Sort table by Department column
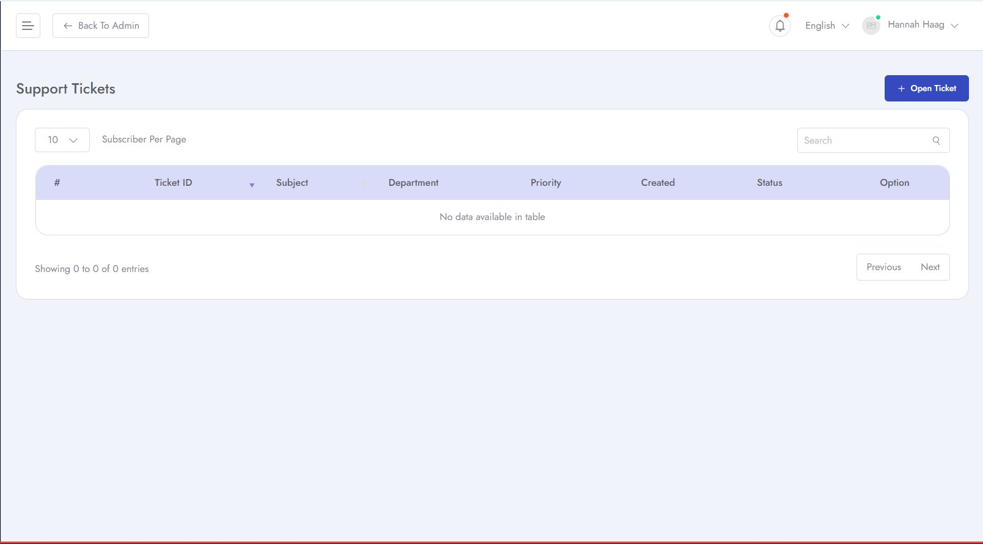 pyautogui.click(x=414, y=183)
